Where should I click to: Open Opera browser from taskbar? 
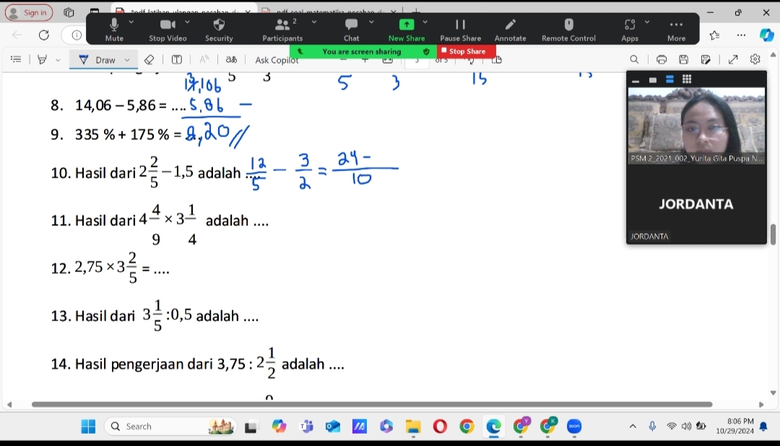(x=440, y=426)
